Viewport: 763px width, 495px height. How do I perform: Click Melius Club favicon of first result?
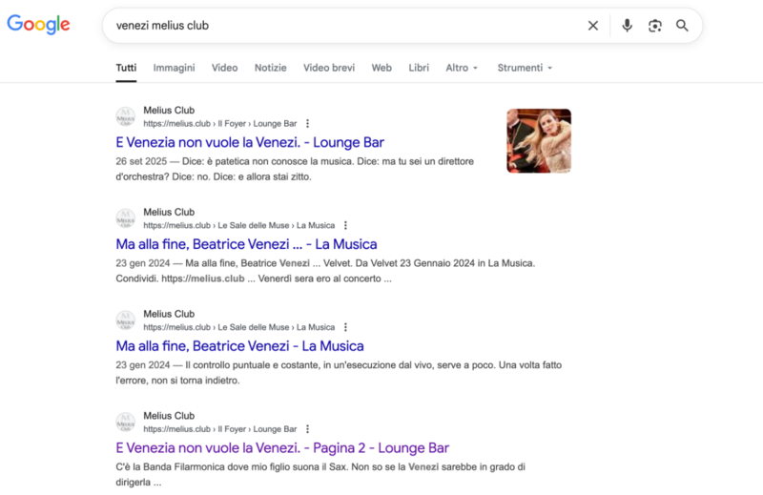(126, 116)
